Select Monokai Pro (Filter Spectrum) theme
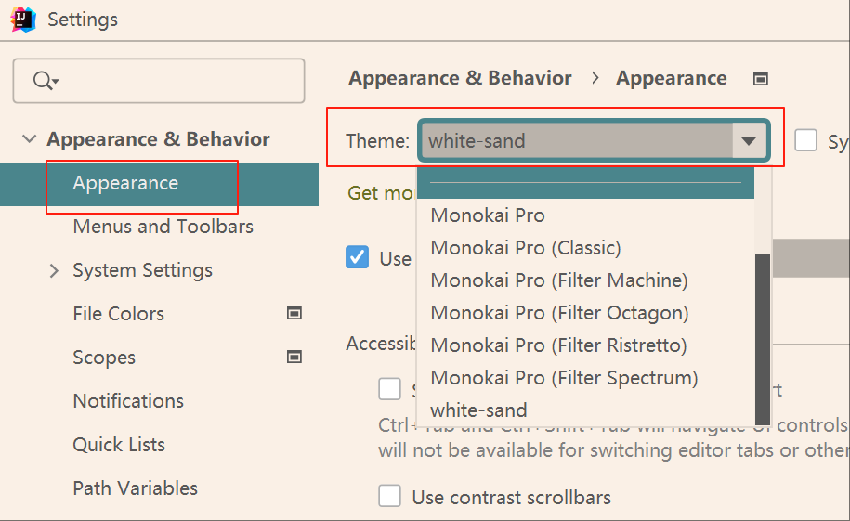850x521 pixels. [564, 378]
